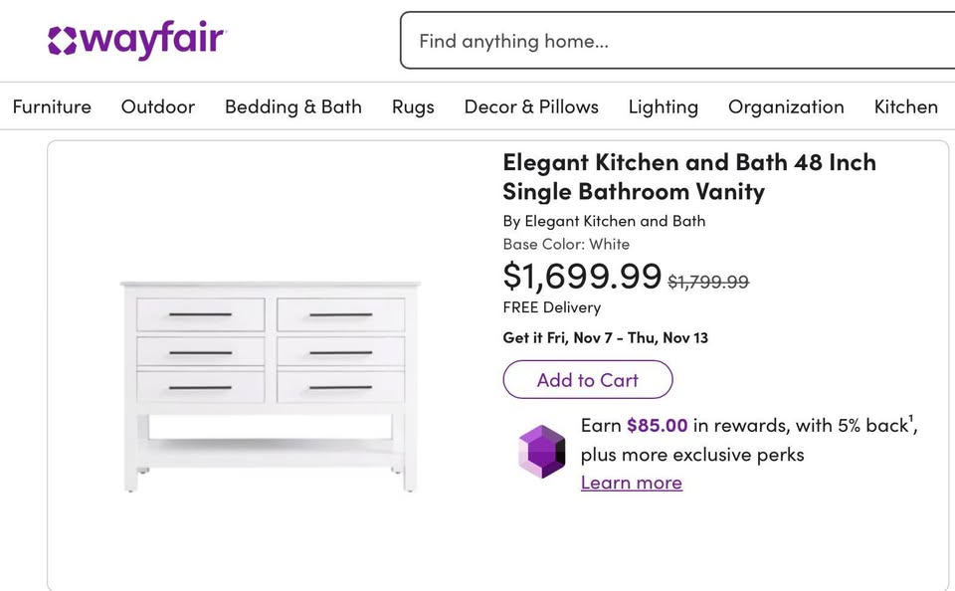Select the Rugs category

click(413, 106)
